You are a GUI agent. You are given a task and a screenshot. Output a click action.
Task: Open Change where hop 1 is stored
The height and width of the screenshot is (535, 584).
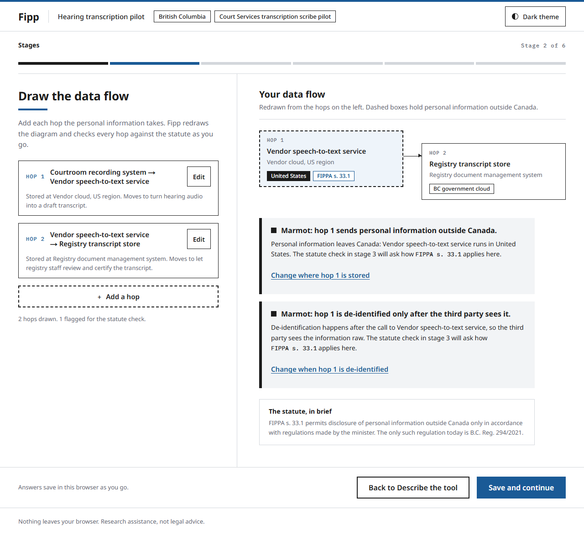coord(320,275)
